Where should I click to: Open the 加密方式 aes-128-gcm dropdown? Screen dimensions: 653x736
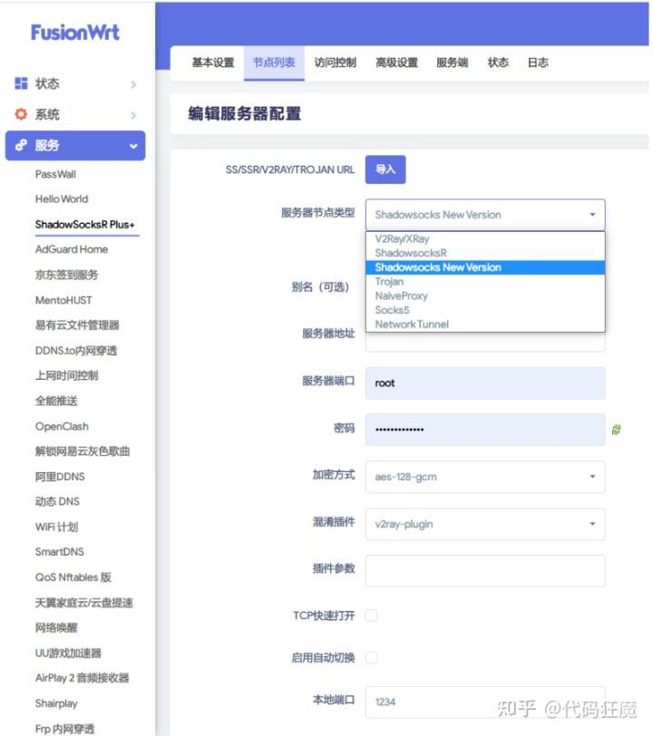pos(485,477)
